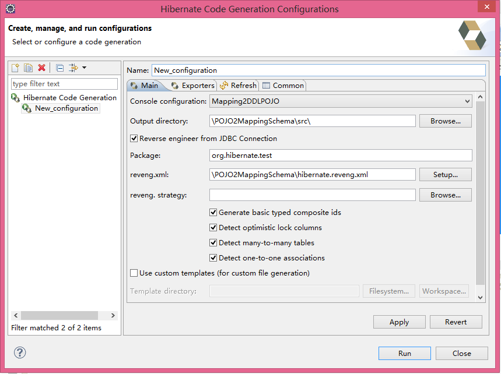Click the 'Create, manage, and run configurations' heading
This screenshot has width=501, height=374.
[80, 29]
